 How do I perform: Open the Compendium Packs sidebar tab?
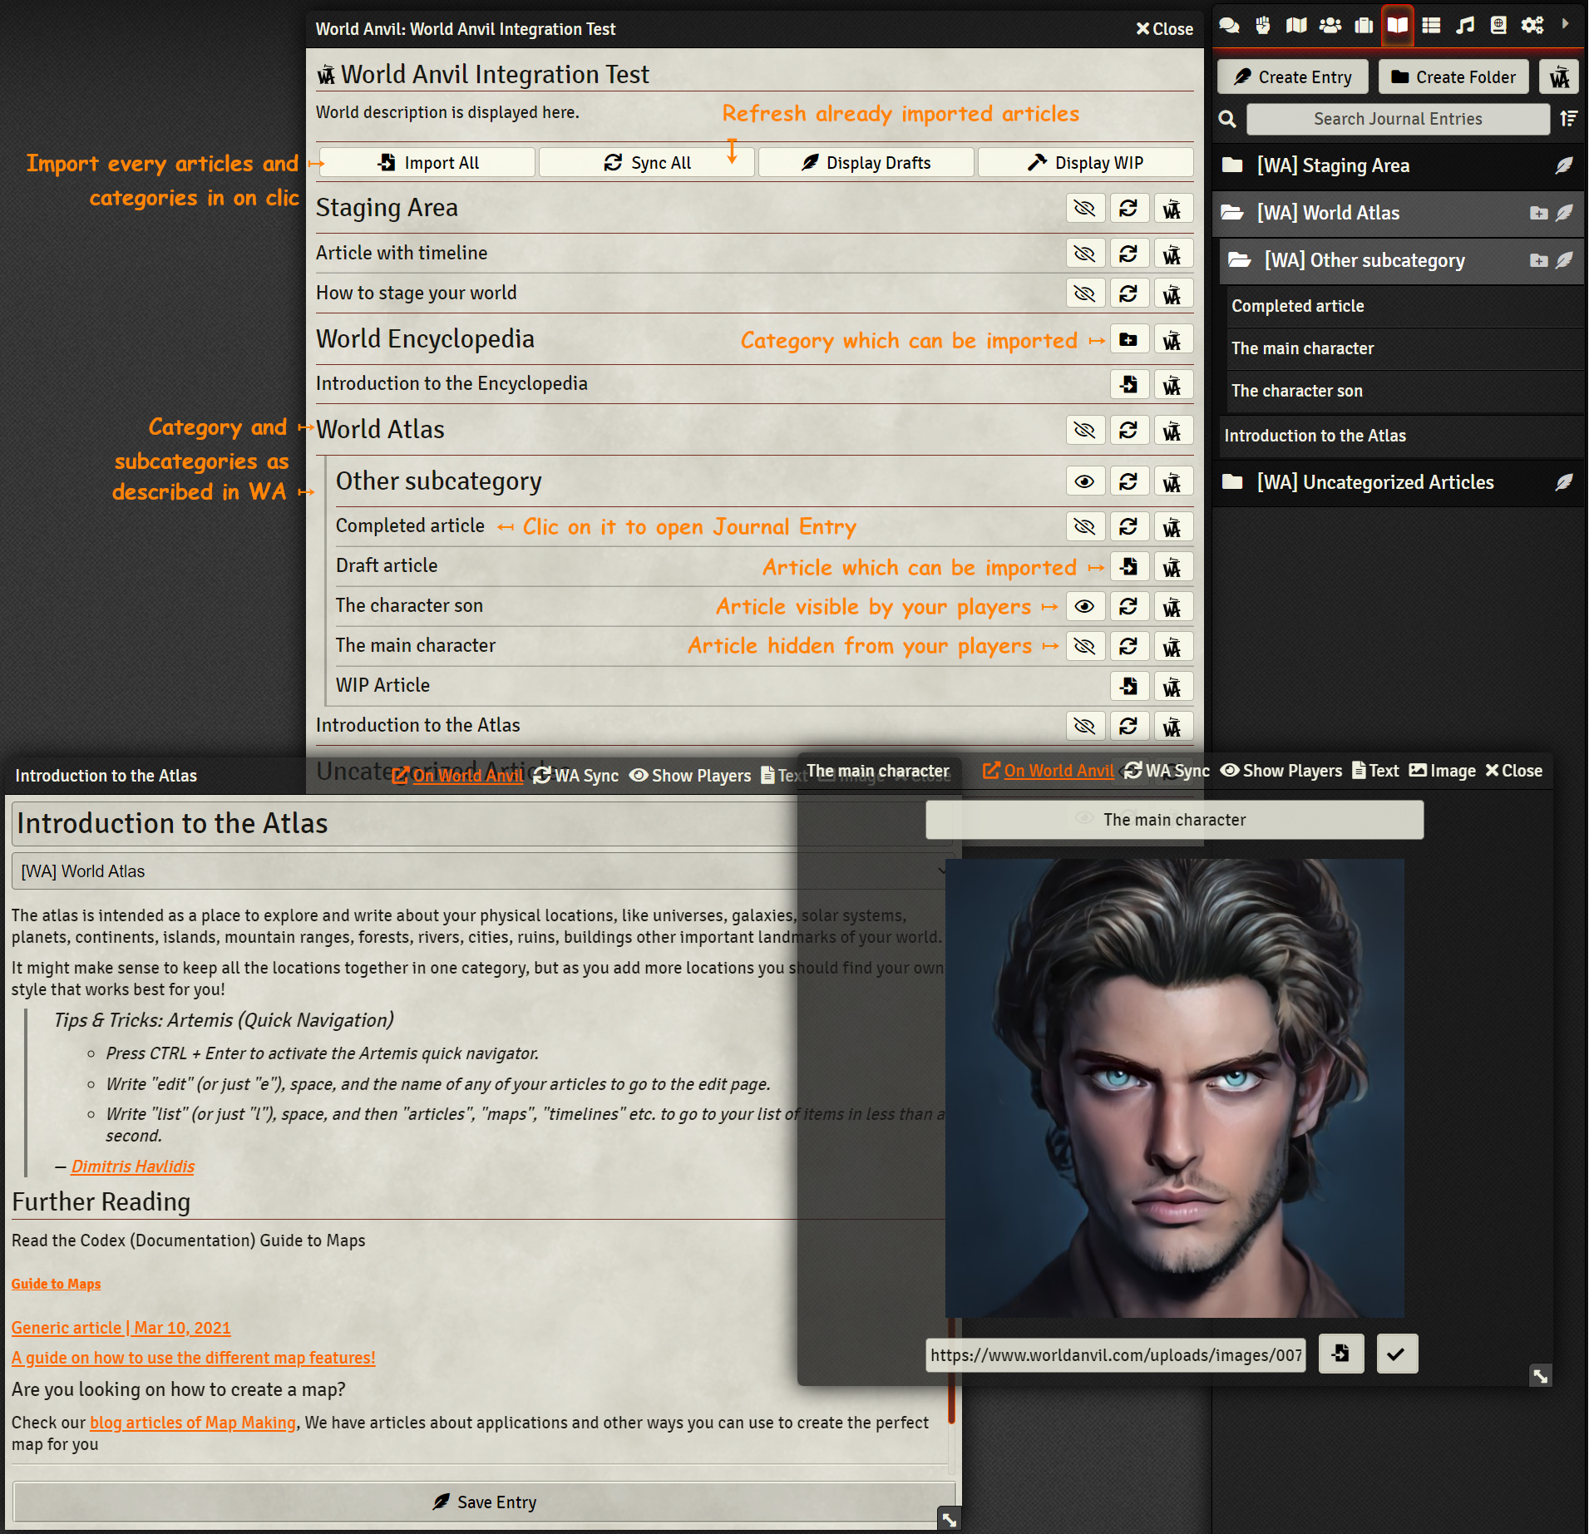1498,26
